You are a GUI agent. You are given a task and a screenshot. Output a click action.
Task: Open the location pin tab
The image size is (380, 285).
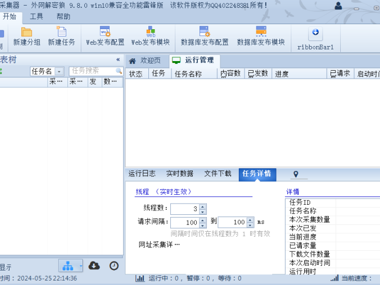pos(296,174)
